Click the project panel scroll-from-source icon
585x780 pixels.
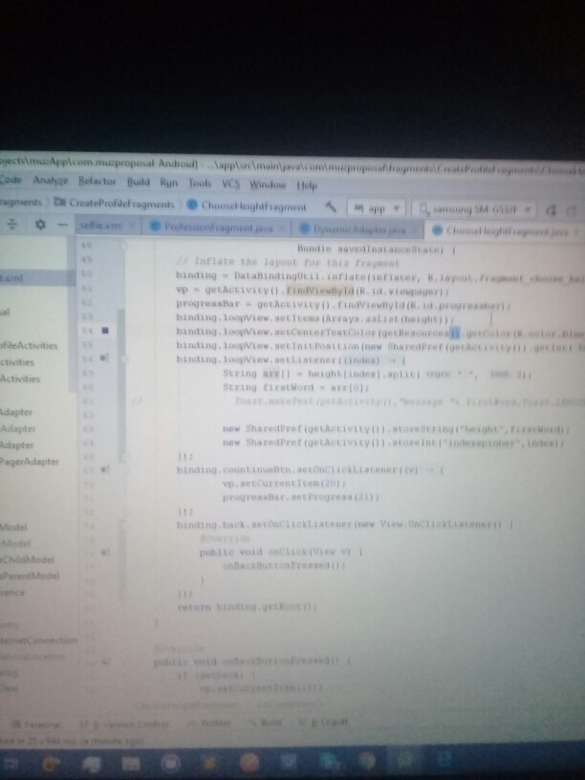13,226
